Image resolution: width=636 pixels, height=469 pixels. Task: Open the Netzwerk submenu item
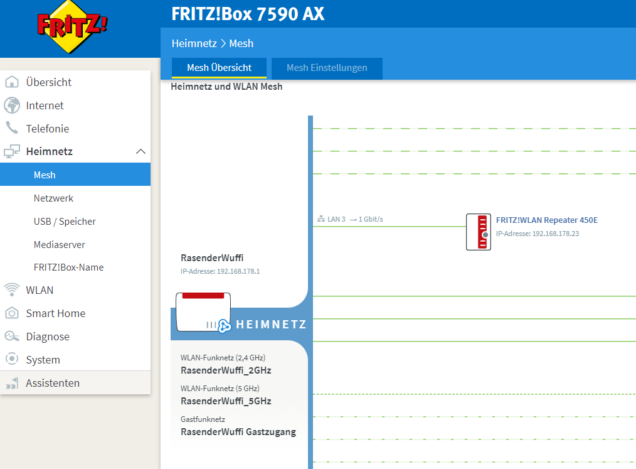coord(75,198)
